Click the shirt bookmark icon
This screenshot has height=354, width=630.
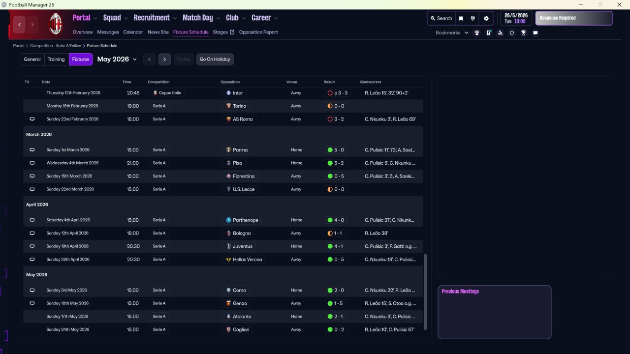477,33
